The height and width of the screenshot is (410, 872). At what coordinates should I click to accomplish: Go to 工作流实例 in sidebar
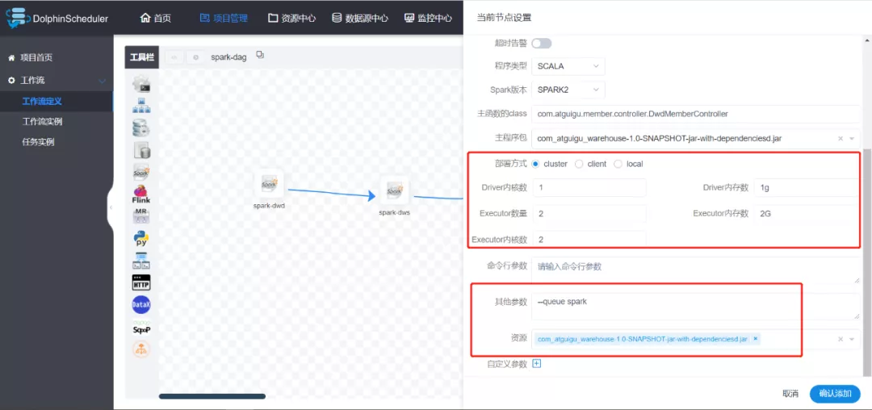[x=42, y=121]
